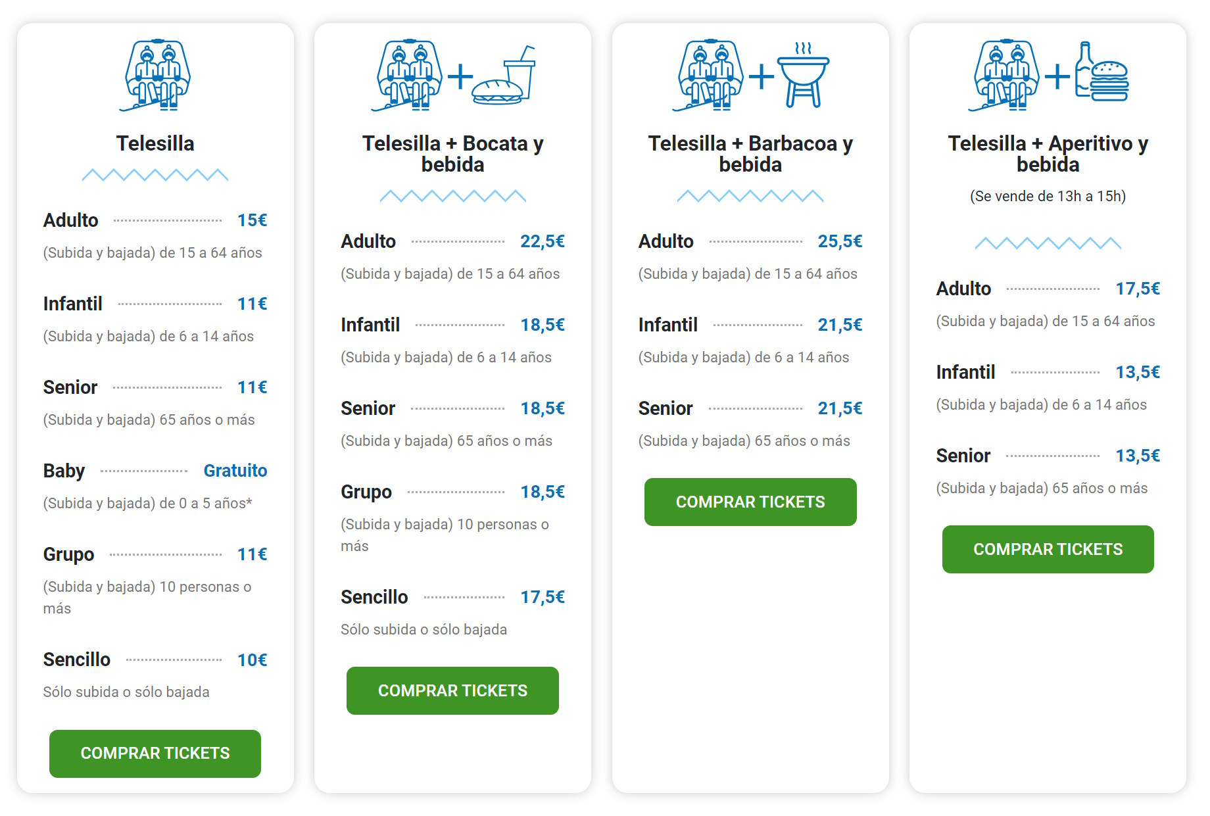1210x816 pixels.
Task: Buy tickets for Telesilla + Aperitivo y bebida
Action: 1048,549
